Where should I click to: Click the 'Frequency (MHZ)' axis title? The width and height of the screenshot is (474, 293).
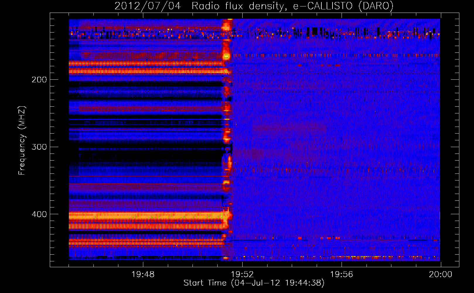[22, 140]
